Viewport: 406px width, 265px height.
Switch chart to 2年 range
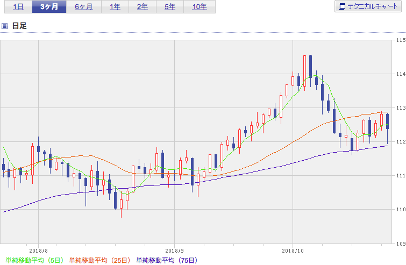pyautogui.click(x=143, y=6)
